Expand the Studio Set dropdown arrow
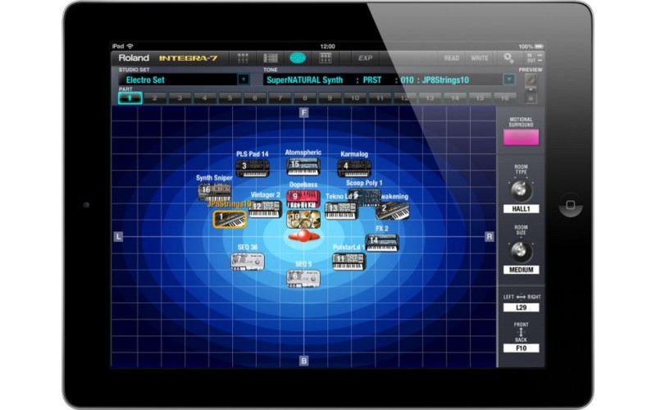This screenshot has width=656, height=410. tap(243, 80)
